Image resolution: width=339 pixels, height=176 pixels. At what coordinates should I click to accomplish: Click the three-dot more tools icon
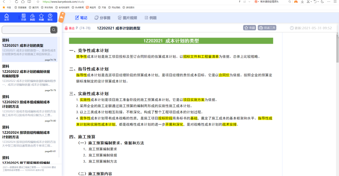tap(328, 1)
